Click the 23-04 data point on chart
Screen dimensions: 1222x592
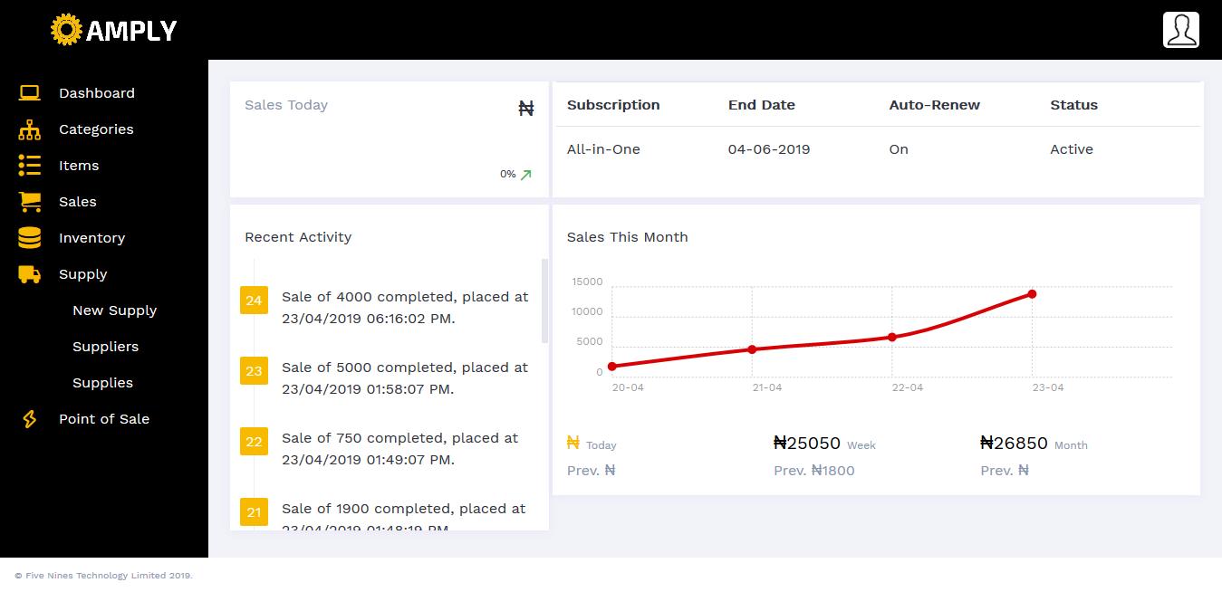tap(1032, 294)
